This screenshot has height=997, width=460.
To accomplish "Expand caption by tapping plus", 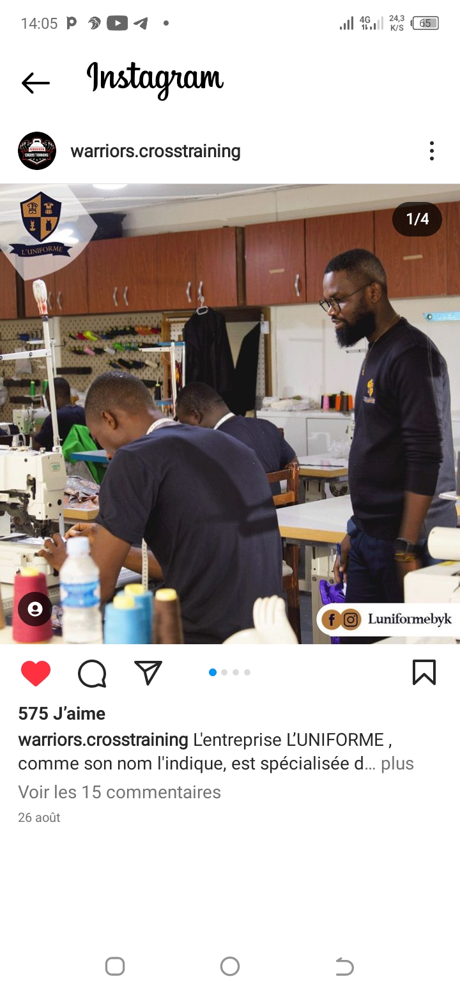I will (397, 764).
